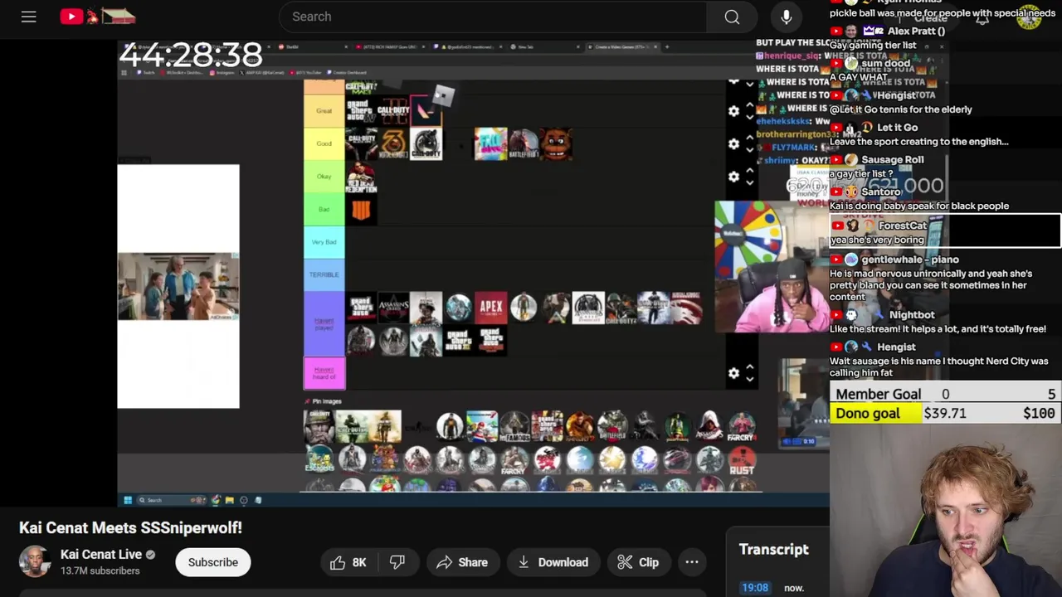Pick Apex Legends icon in Haven't played
Screen dimensions: 1062x597
490,308
